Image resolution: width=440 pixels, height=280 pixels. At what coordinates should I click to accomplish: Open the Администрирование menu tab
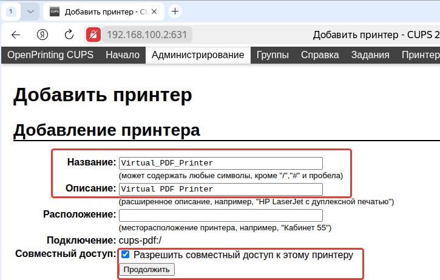pos(198,55)
